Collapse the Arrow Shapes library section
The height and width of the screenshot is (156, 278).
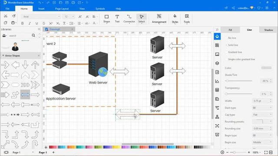click(x=3, y=55)
